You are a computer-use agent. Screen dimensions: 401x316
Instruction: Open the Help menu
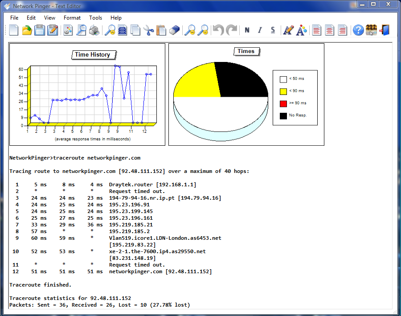(x=116, y=18)
